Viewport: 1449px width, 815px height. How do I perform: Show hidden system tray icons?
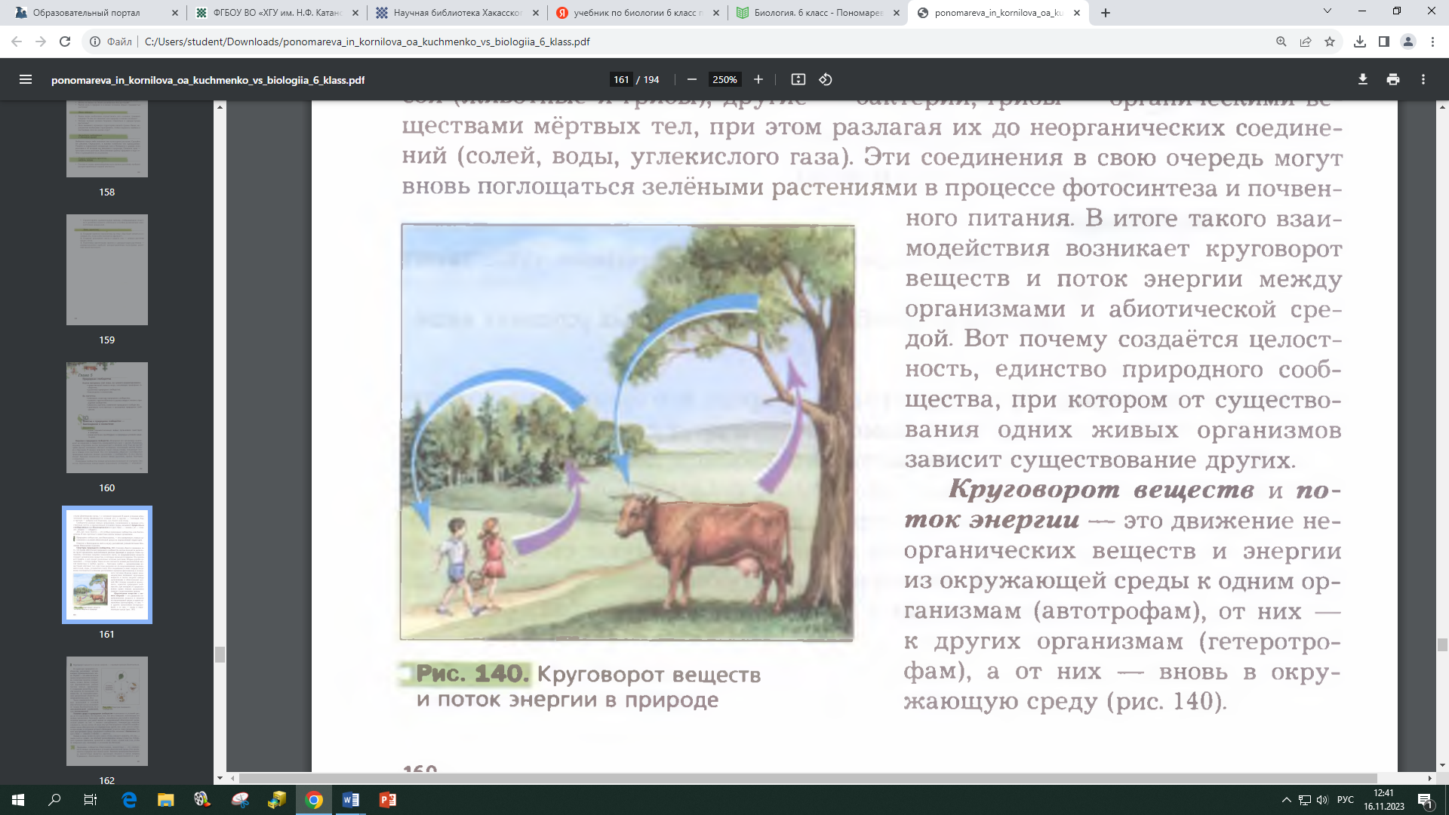(1286, 800)
